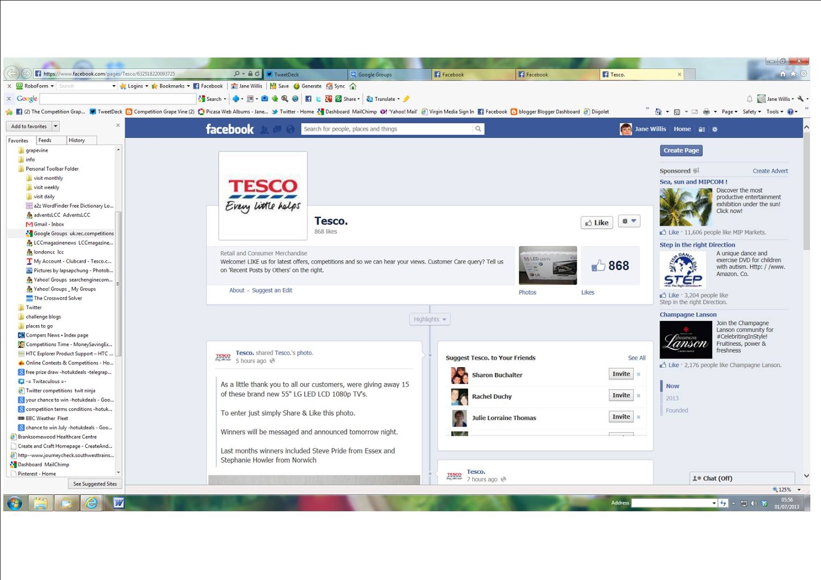
Task: Refresh the page using the address bar icon
Action: (x=257, y=74)
